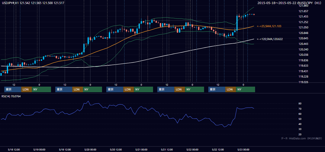
Task: Click the 5/23 00:00 date label
Action: click(x=243, y=149)
